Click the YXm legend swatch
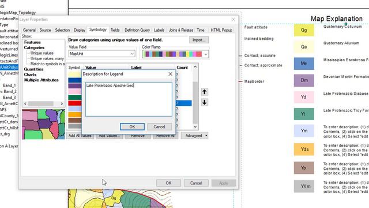This screenshot has width=369, height=208. [x=304, y=186]
